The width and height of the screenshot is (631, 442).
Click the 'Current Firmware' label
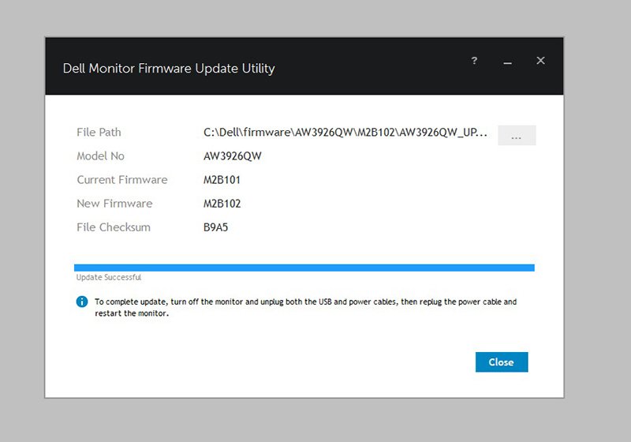122,180
